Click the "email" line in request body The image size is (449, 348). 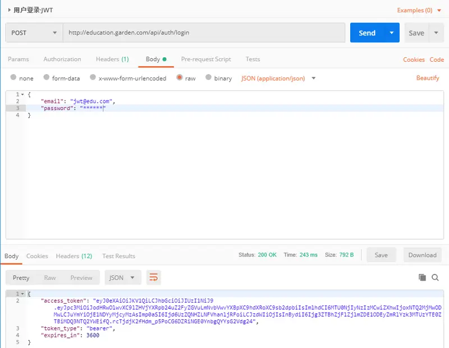pyautogui.click(x=78, y=101)
